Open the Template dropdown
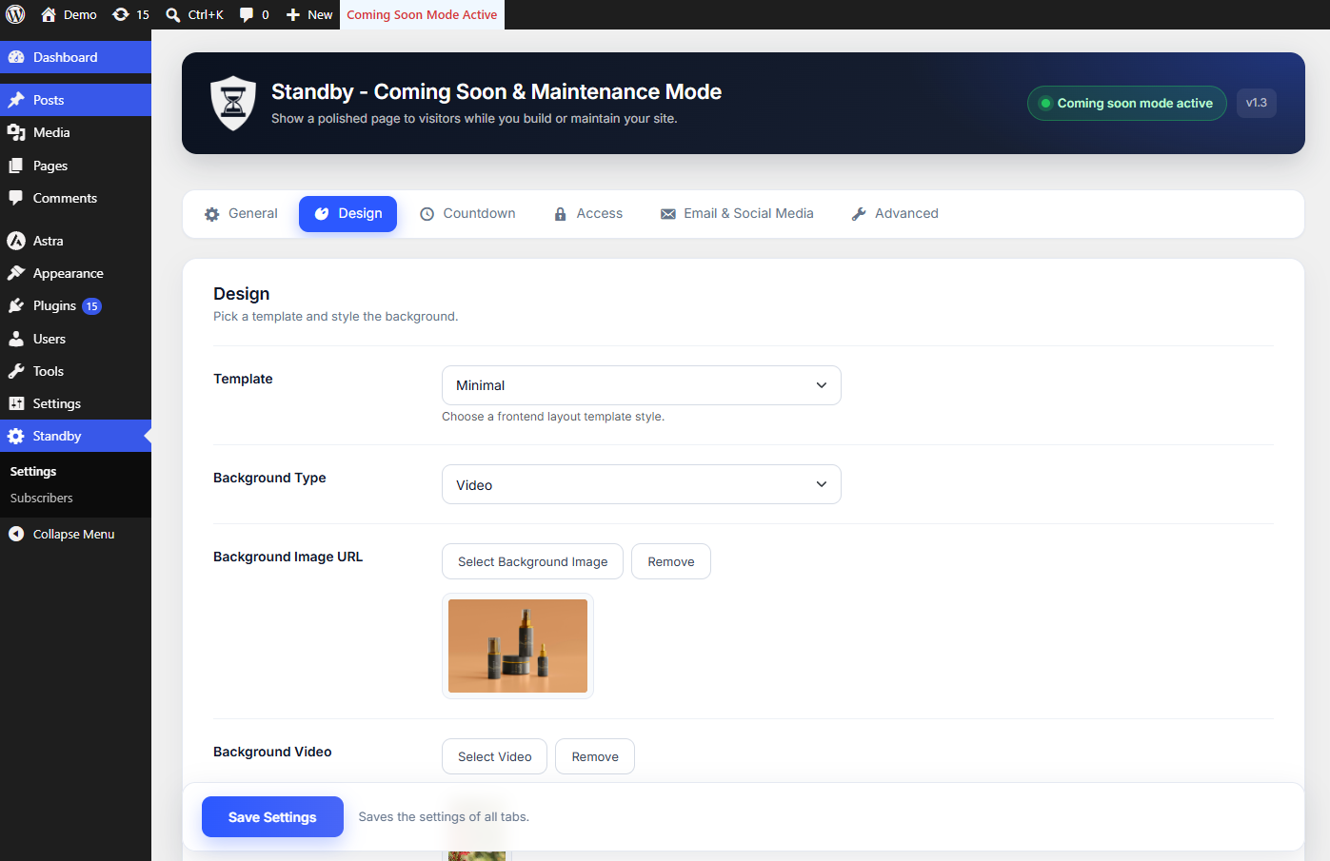The width and height of the screenshot is (1330, 861). pos(642,385)
